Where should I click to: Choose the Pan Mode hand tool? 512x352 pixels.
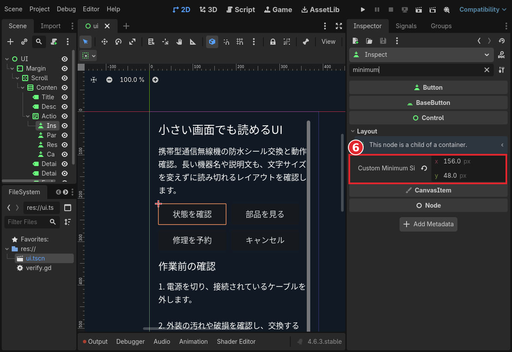coord(179,42)
